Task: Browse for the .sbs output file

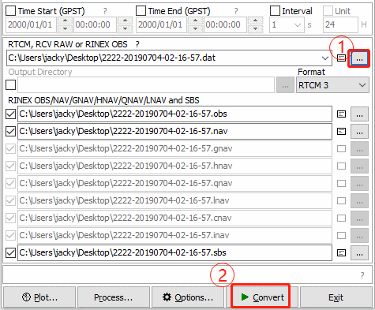Action: 359,253
